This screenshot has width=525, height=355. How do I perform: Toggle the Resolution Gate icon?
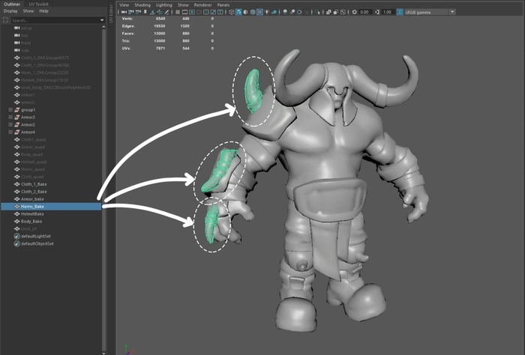tap(192, 12)
